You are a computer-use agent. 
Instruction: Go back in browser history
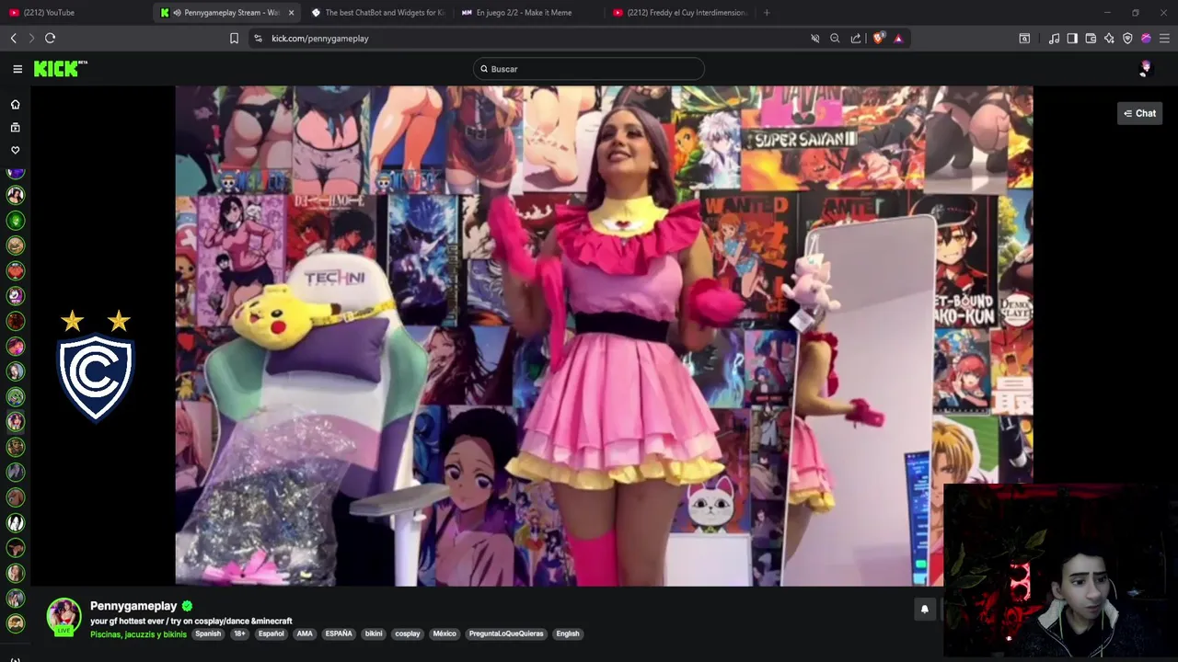13,38
